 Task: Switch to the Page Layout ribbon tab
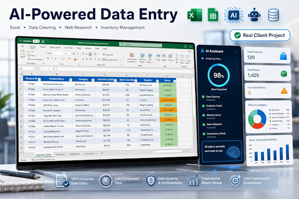pyautogui.click(x=55, y=47)
